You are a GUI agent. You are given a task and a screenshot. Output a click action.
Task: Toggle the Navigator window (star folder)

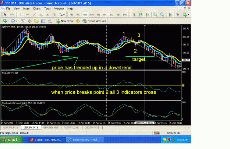click(x=36, y=21)
